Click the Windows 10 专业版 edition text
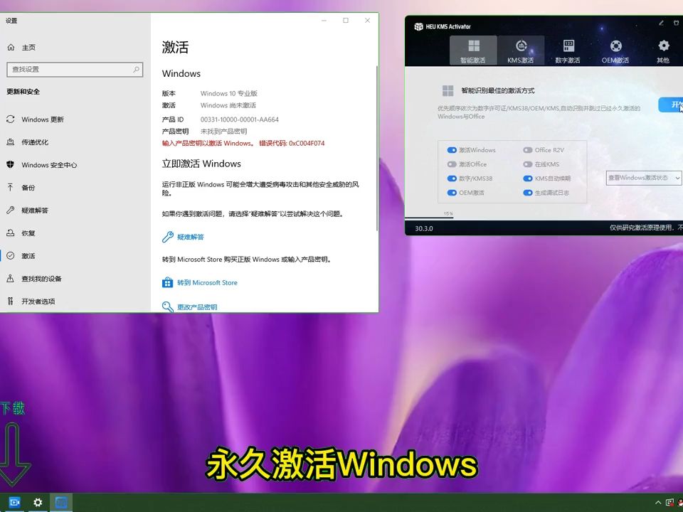 [229, 93]
